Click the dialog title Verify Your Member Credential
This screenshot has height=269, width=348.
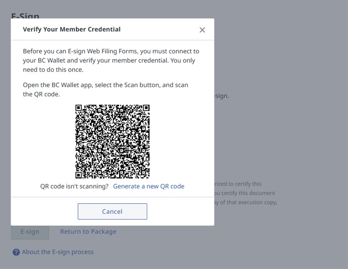(72, 29)
